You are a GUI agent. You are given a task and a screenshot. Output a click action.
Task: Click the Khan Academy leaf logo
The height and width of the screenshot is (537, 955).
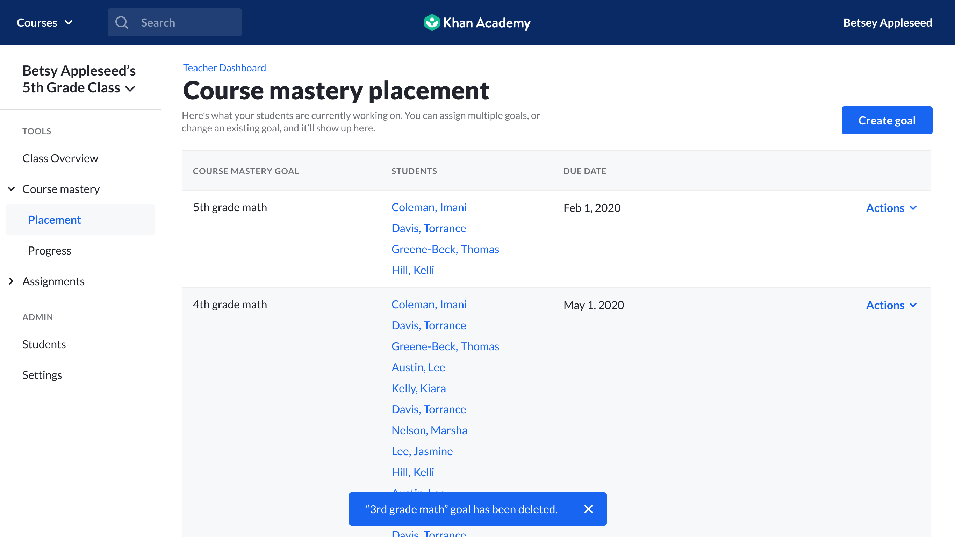click(x=431, y=23)
